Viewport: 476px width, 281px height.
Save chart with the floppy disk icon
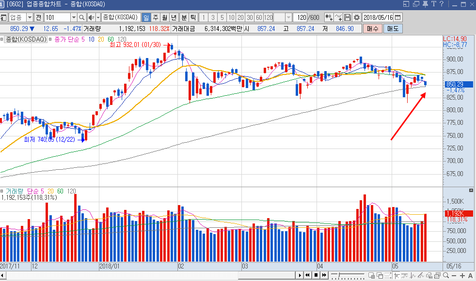[x=348, y=17]
